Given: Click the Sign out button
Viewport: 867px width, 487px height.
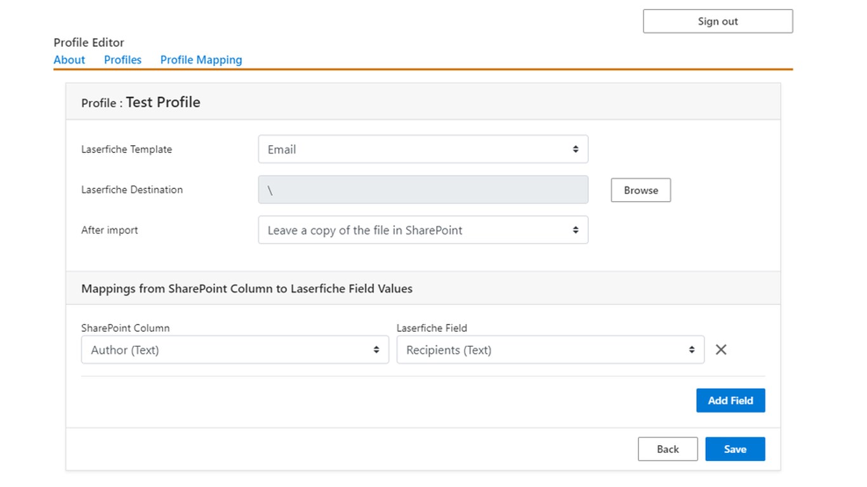Looking at the screenshot, I should (x=717, y=21).
